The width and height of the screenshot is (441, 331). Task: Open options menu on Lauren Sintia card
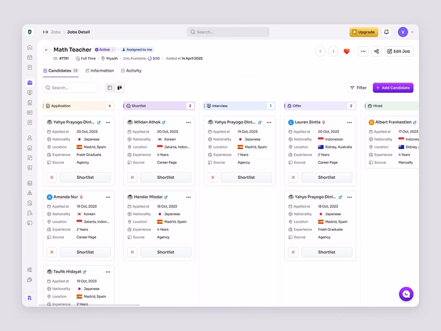[x=349, y=123]
